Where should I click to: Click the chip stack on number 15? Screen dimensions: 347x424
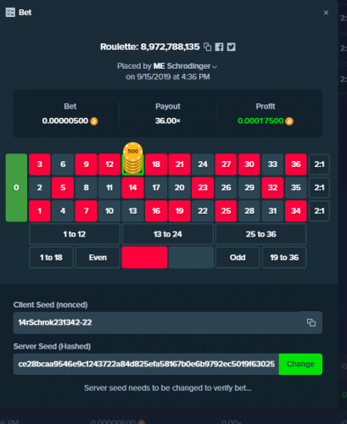click(x=132, y=159)
